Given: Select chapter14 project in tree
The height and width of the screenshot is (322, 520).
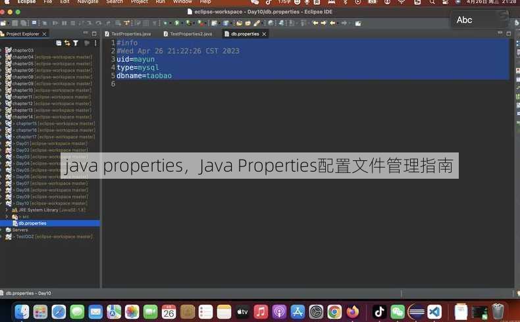Looking at the screenshot, I should (x=48, y=117).
